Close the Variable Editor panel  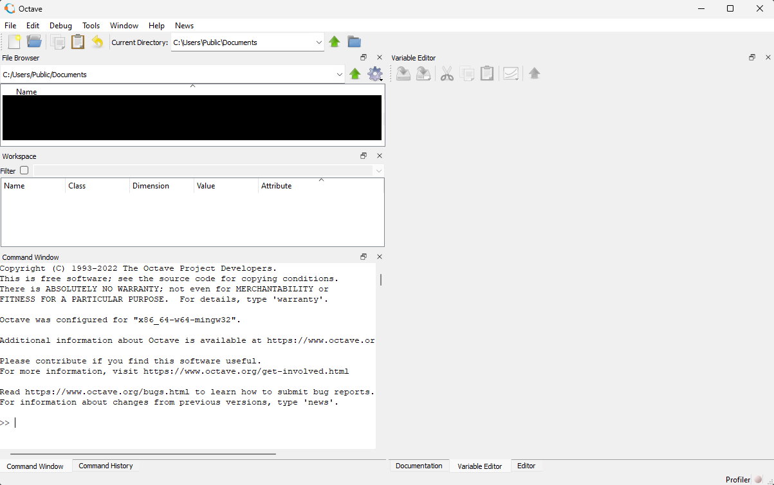click(x=768, y=57)
